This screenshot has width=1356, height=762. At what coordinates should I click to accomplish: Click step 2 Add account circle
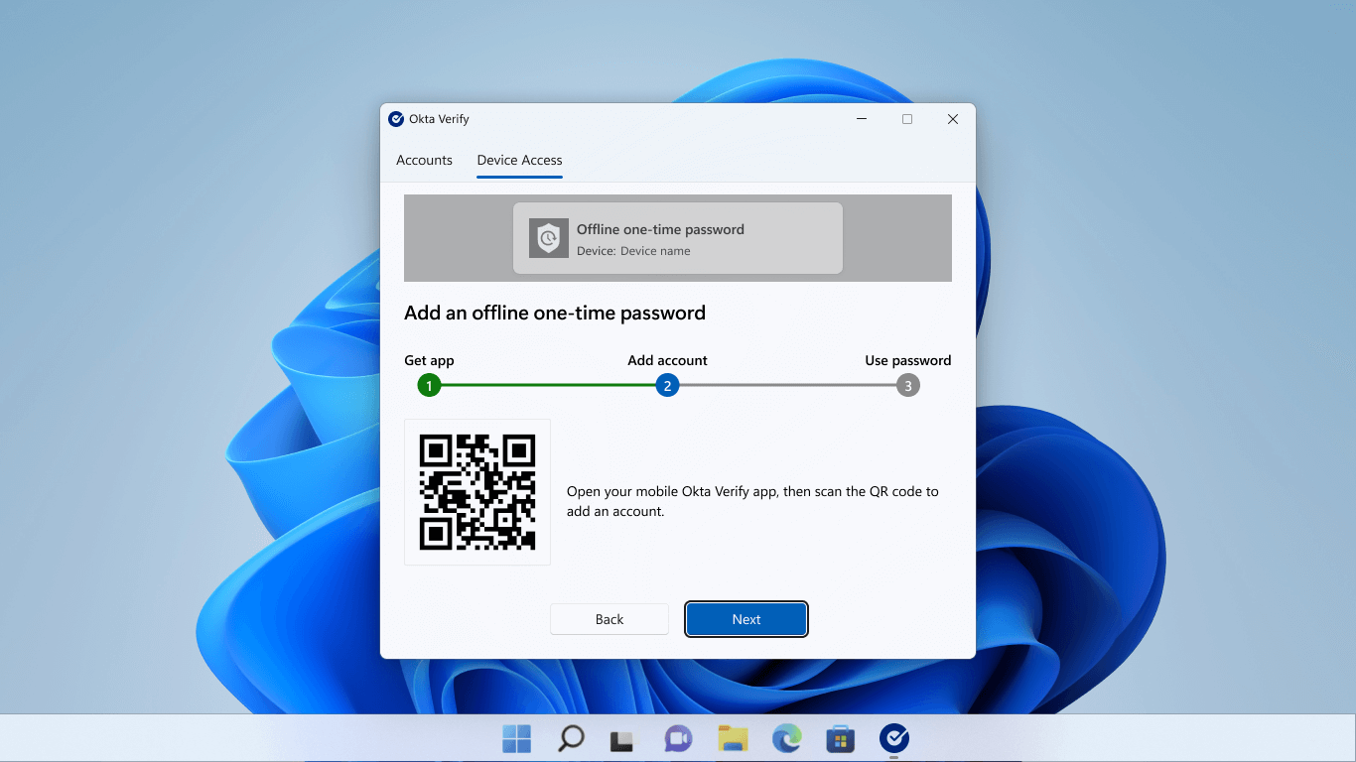click(x=667, y=386)
